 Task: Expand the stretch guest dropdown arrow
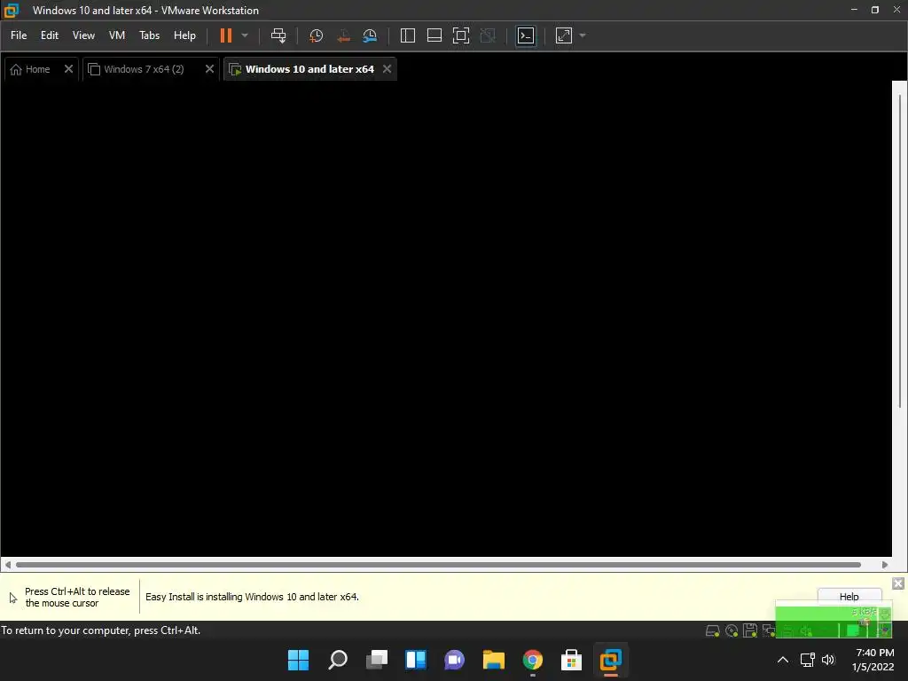(x=583, y=35)
